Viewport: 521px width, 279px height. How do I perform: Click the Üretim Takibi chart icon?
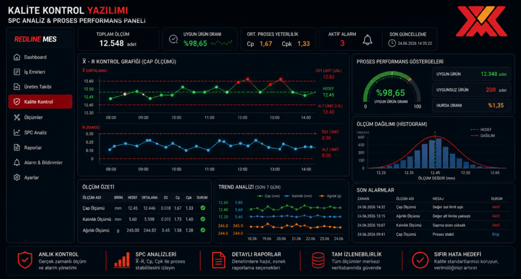pyautogui.click(x=17, y=87)
